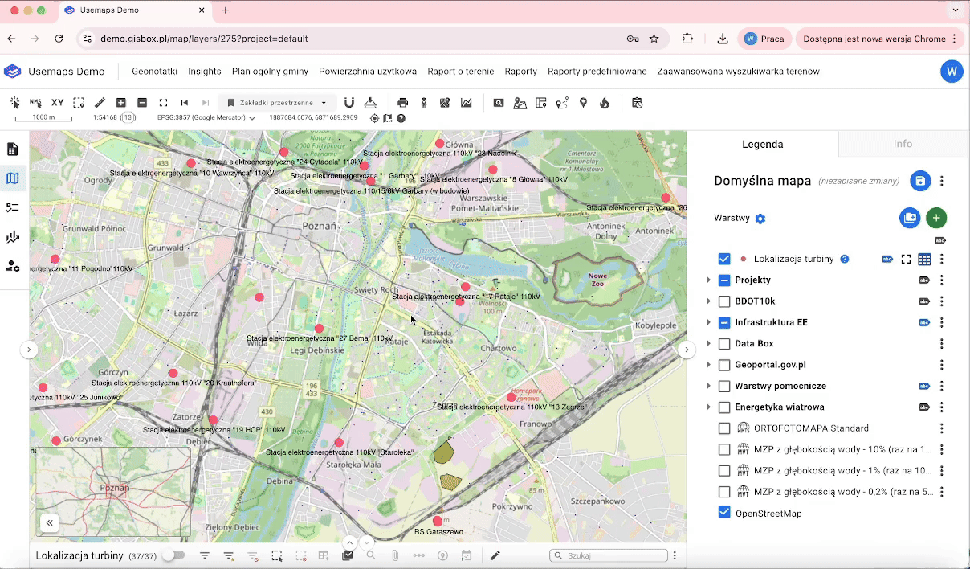Click the fire icon in toolbar

point(605,103)
